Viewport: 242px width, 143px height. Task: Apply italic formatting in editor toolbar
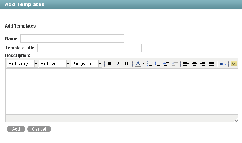(118, 64)
